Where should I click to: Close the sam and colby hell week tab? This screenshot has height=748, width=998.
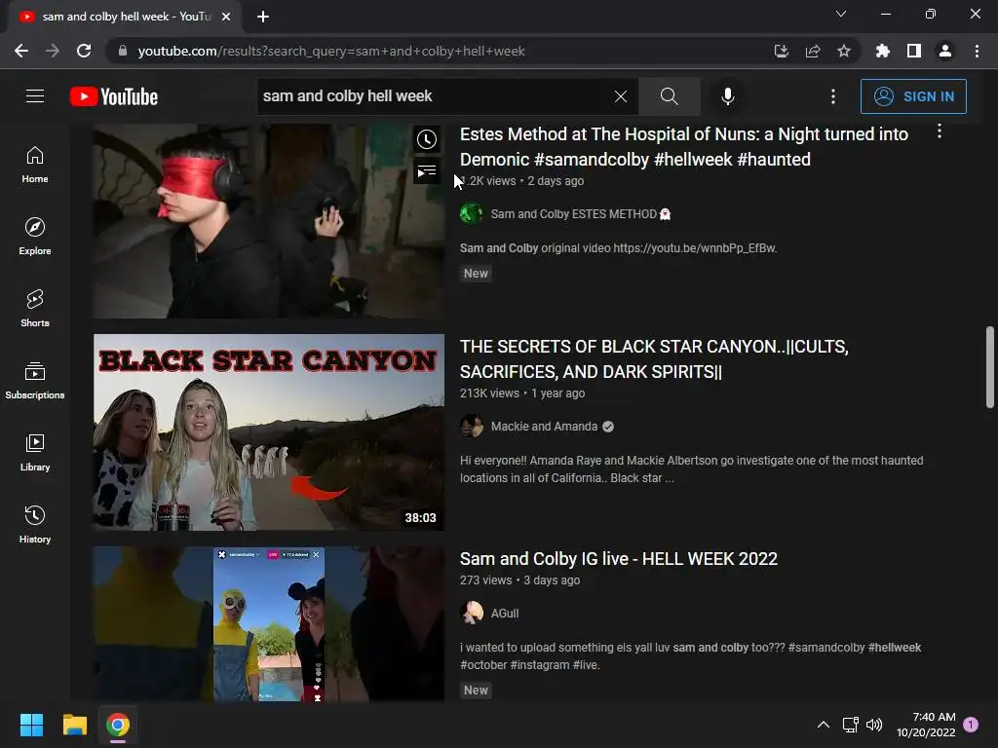(226, 17)
